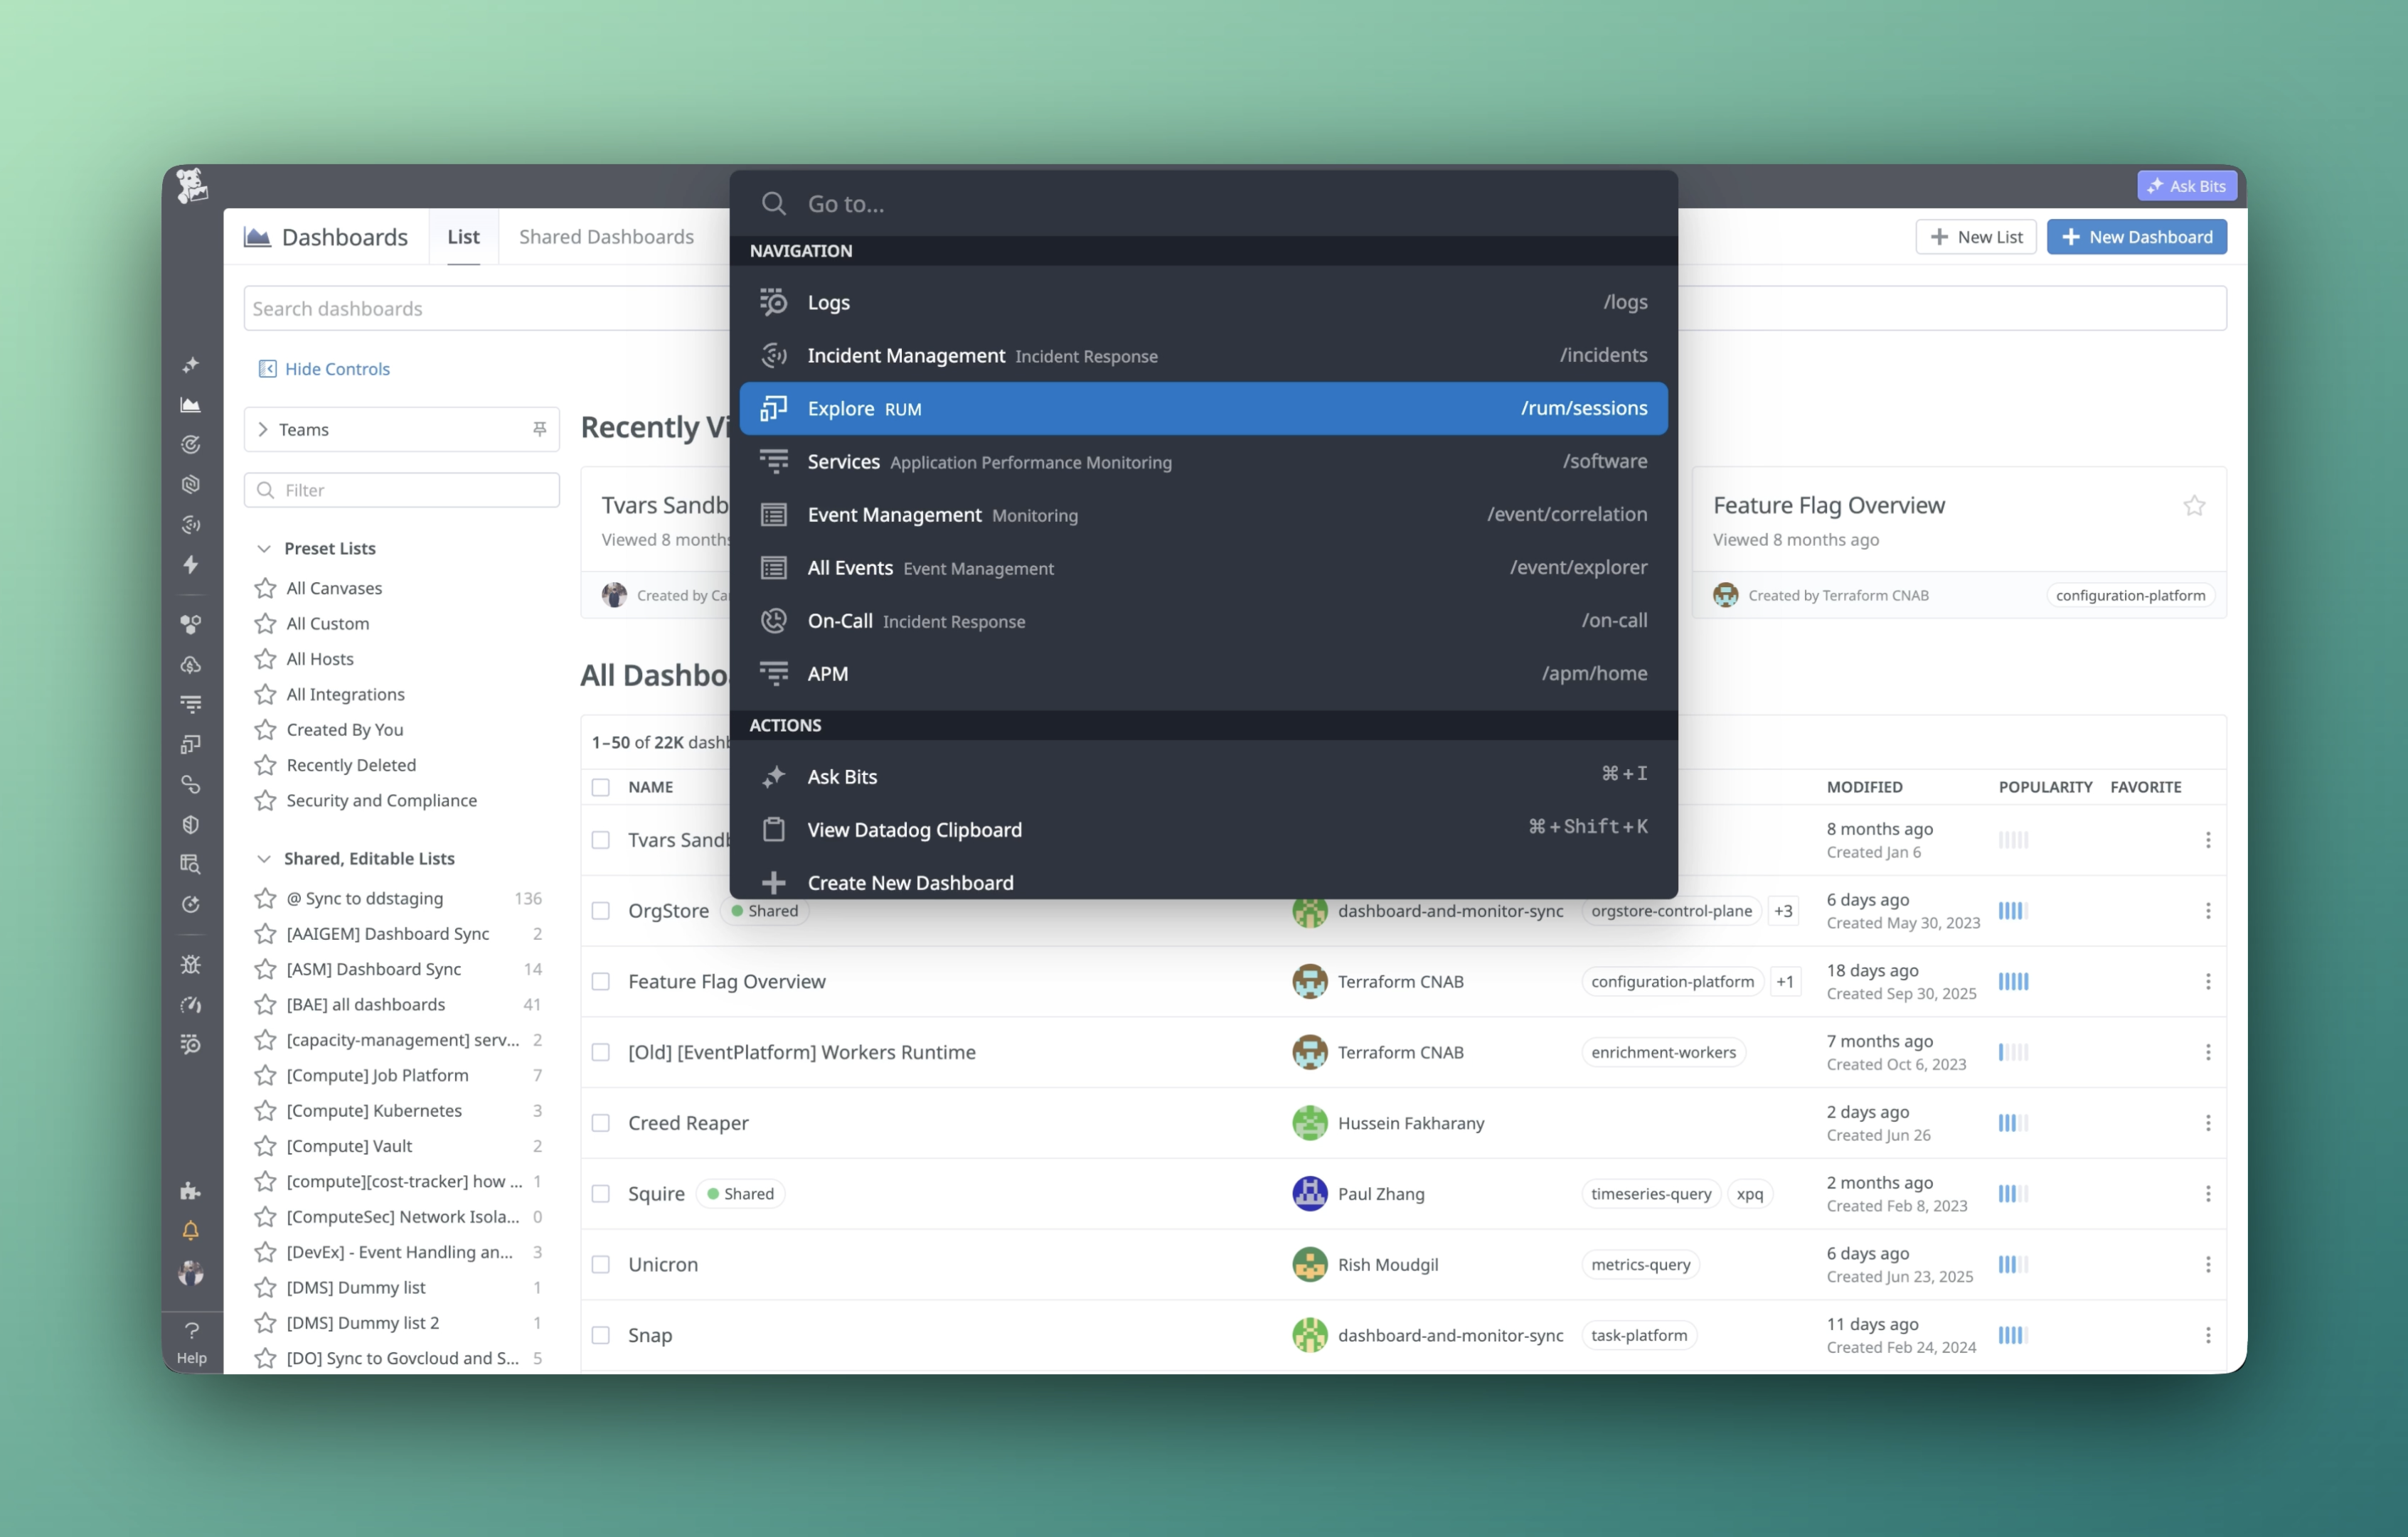
Task: Open the @ Sync to ddstaging list
Action: coord(364,899)
